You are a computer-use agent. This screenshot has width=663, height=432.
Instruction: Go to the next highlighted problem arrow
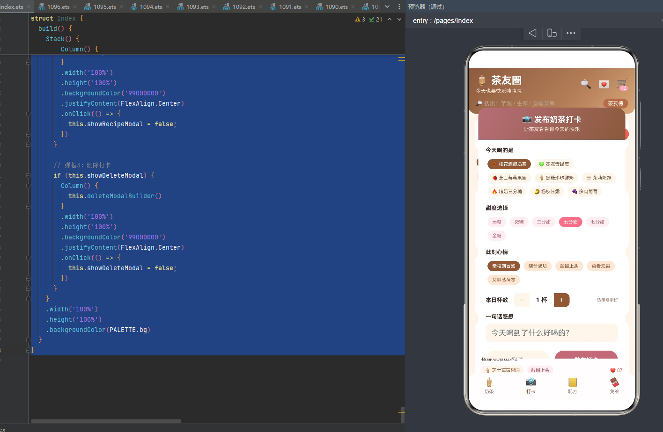tap(399, 19)
